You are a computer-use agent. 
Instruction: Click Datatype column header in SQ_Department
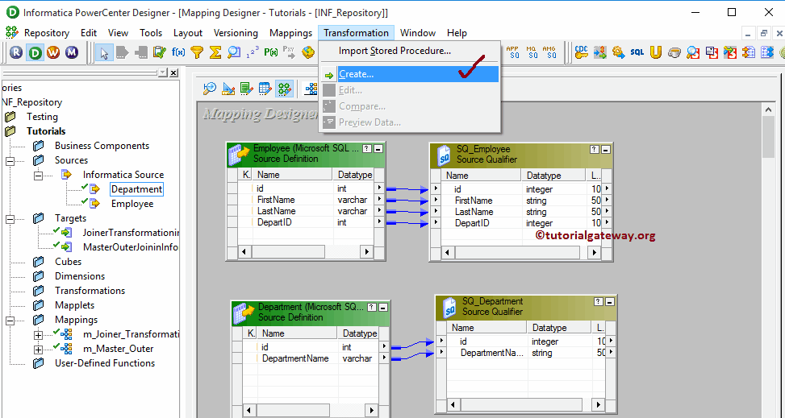click(x=560, y=328)
